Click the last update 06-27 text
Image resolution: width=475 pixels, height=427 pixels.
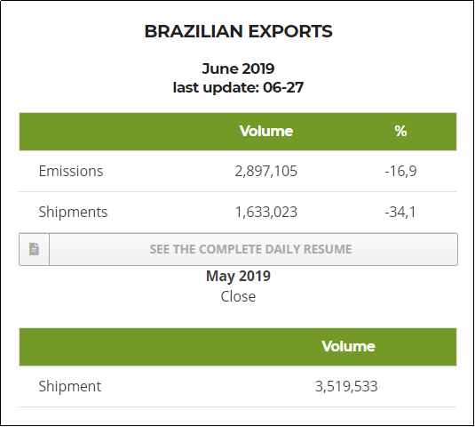[238, 87]
